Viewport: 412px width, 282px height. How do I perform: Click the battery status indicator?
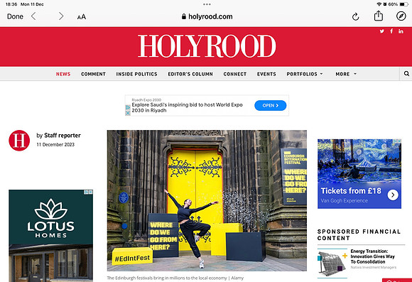pyautogui.click(x=403, y=4)
